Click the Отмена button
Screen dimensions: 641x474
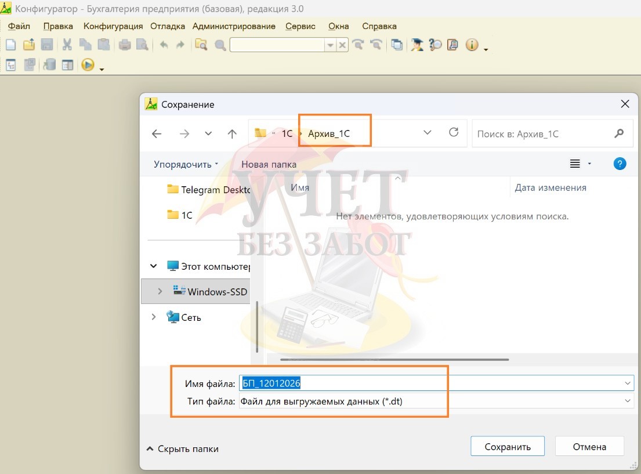pyautogui.click(x=589, y=447)
